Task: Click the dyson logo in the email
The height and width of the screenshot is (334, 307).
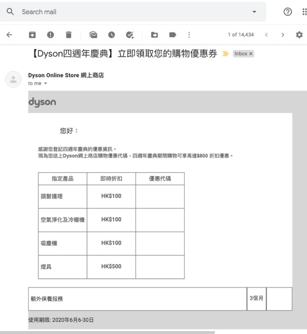Action: tap(42, 102)
